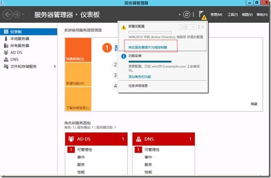Click 可管理性 in the DNS tile
The width and height of the screenshot is (271, 178).
pos(152,150)
